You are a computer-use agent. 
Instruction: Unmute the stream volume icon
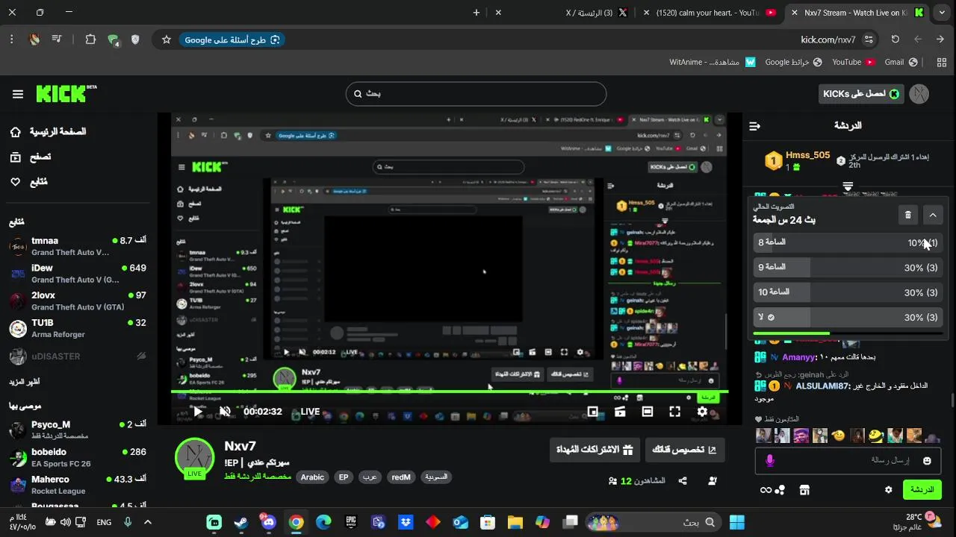pos(225,411)
